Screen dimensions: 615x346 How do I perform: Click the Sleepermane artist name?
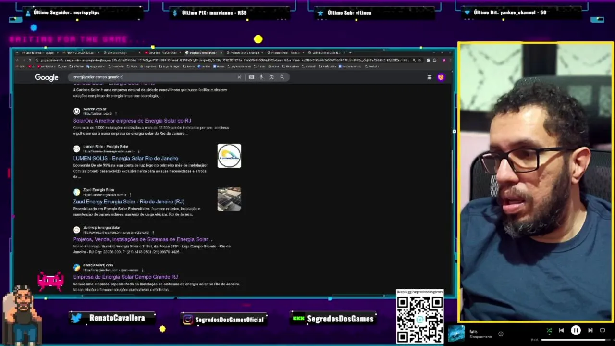(x=481, y=337)
